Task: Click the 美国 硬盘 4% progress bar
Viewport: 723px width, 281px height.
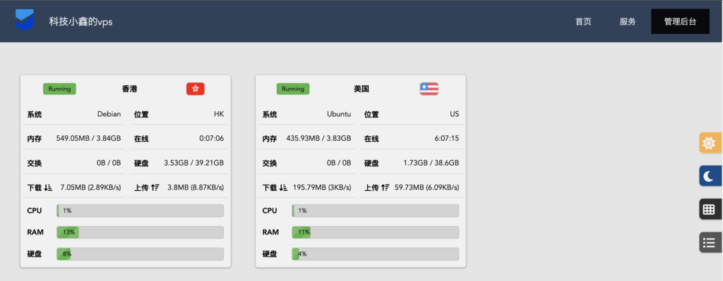Action: click(x=376, y=254)
